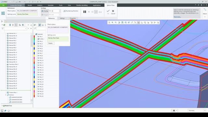Viewport: 208px width, 117px height.
Task: Toggle the Stagger option
Action: click(45, 15)
